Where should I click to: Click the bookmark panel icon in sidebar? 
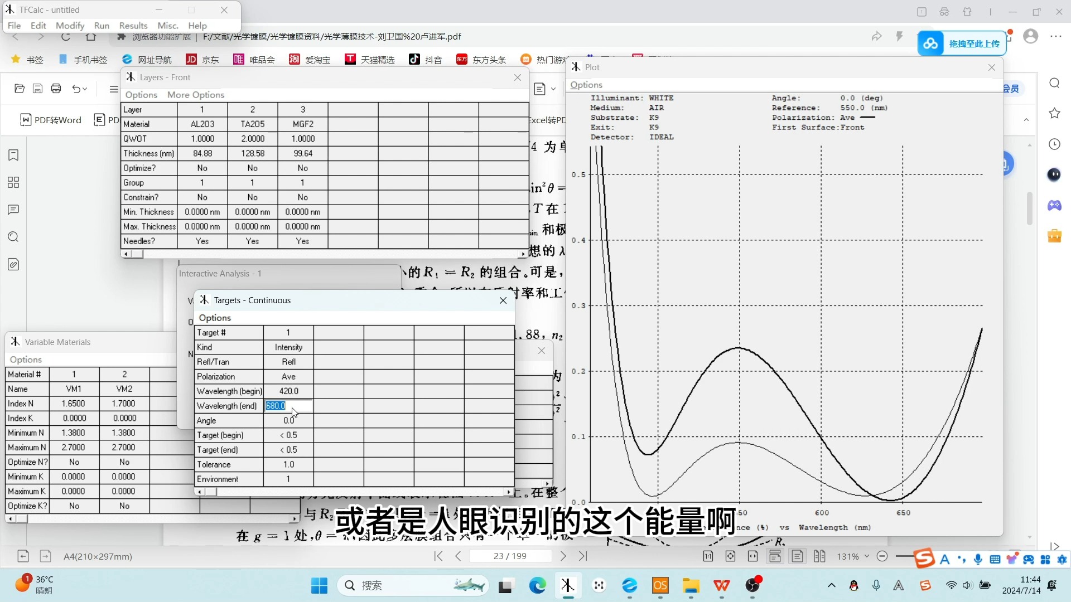[x=13, y=155]
